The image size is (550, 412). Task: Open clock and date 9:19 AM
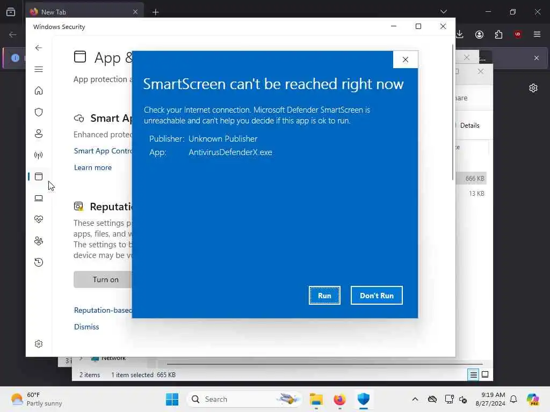(x=490, y=399)
